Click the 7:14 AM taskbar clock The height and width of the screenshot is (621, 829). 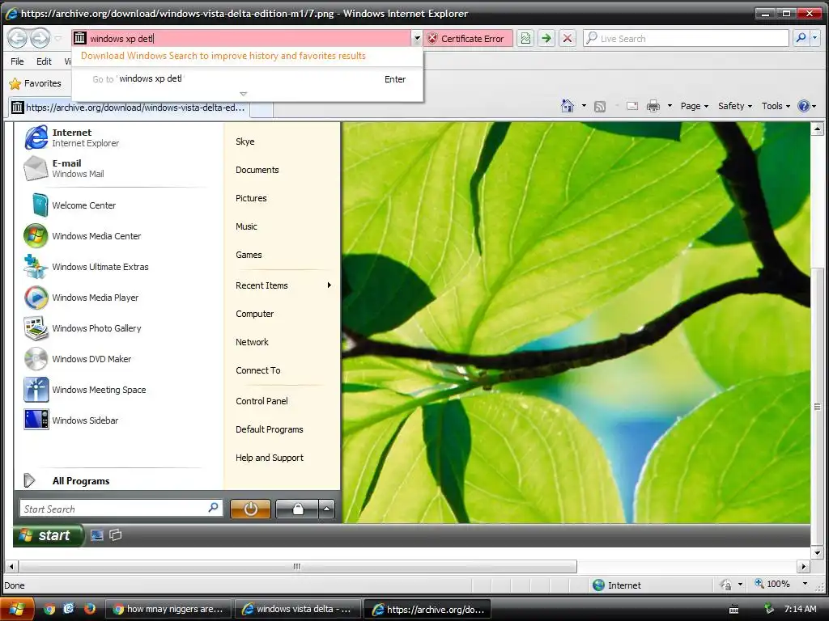800,610
